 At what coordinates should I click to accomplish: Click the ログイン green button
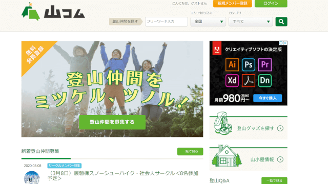(271, 4)
